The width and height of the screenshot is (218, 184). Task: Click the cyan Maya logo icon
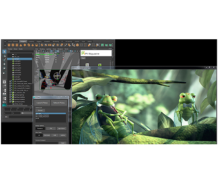4,105
